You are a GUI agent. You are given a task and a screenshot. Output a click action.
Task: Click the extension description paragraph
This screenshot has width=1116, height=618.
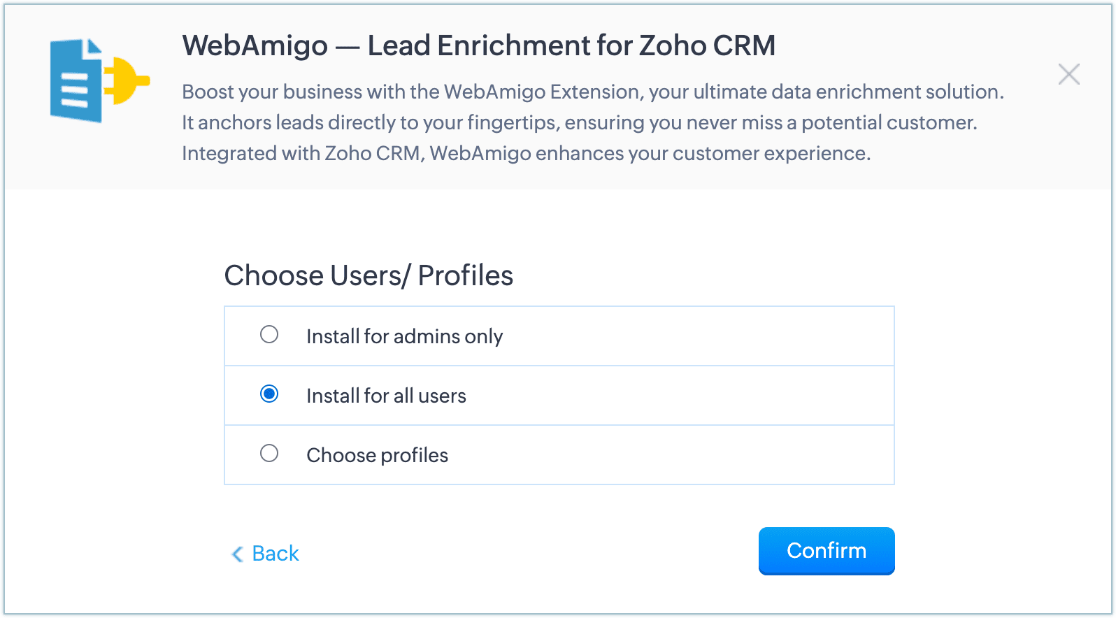[579, 123]
